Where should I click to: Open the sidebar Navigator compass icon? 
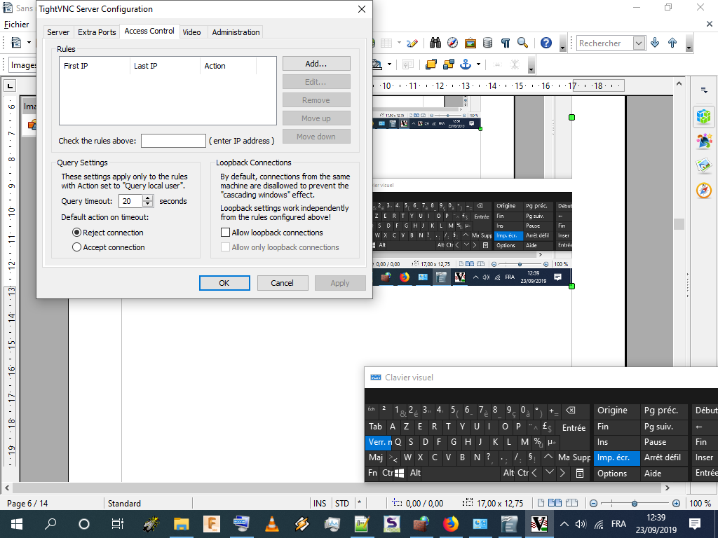click(704, 191)
